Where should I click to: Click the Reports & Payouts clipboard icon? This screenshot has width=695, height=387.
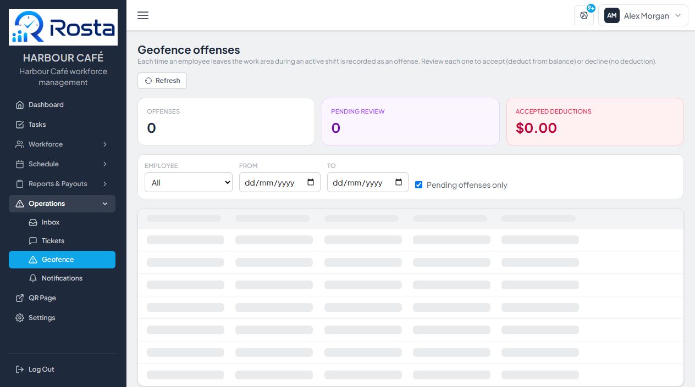tap(20, 184)
